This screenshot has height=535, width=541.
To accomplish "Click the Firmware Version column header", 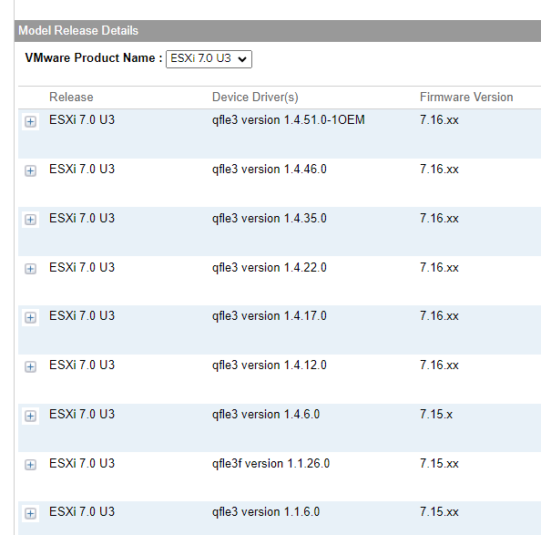I will pos(466,97).
